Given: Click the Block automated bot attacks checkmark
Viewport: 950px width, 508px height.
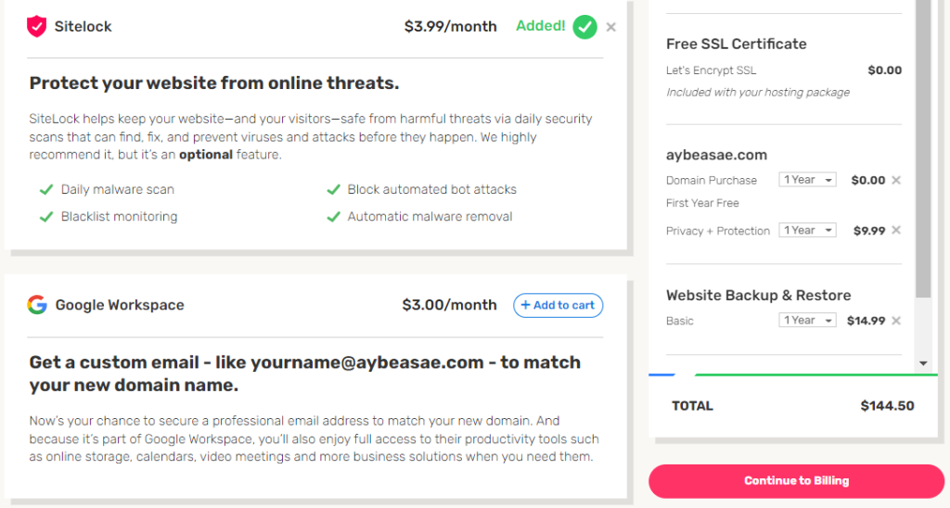Looking at the screenshot, I should pos(333,189).
